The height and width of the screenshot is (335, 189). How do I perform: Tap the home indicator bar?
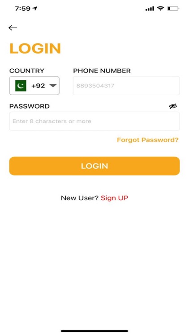coord(94,331)
